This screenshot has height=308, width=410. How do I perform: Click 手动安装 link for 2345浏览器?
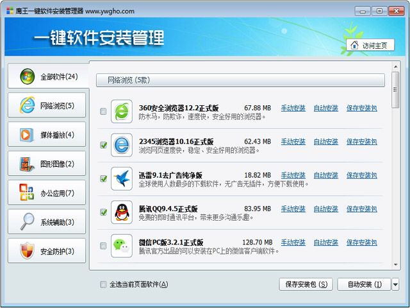tap(293, 142)
